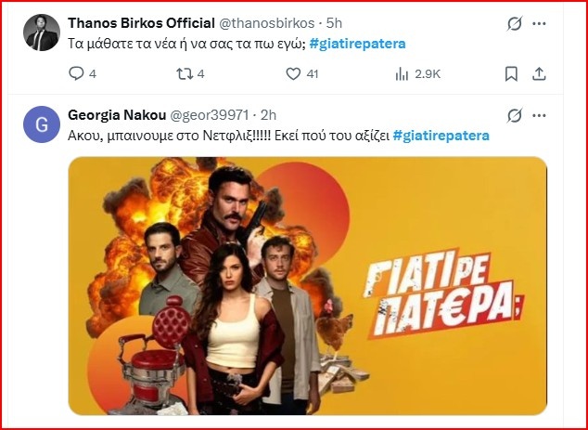Expand the ΓΙΑΤΙ ΡΕ ΠΑΤΕΡΑ poster image
Screen dimensions: 588x430
coord(307,284)
